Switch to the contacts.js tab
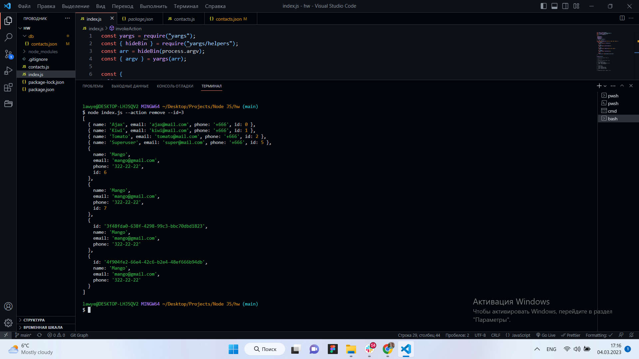The height and width of the screenshot is (359, 639). point(184,19)
